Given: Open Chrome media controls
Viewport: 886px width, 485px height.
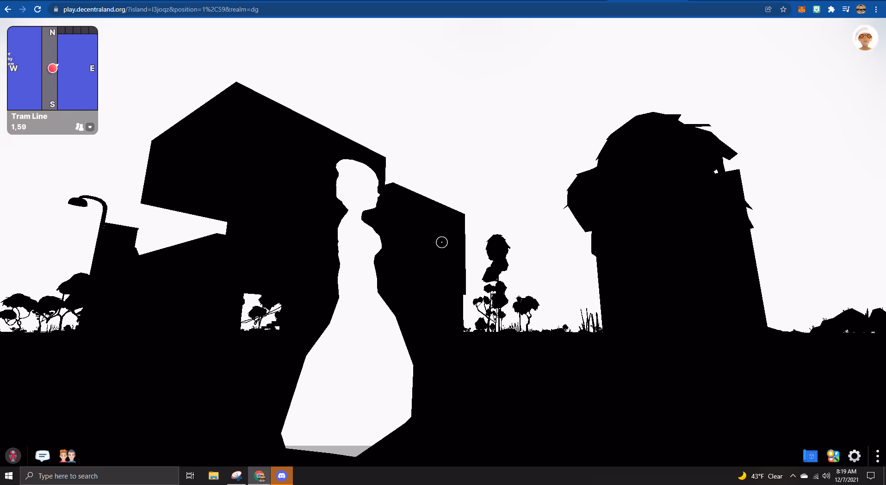Looking at the screenshot, I should pyautogui.click(x=846, y=9).
